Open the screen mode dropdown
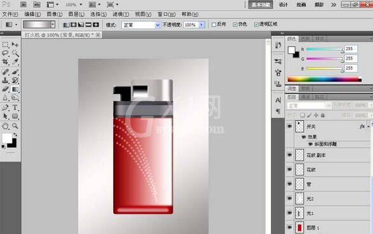 coord(112,4)
